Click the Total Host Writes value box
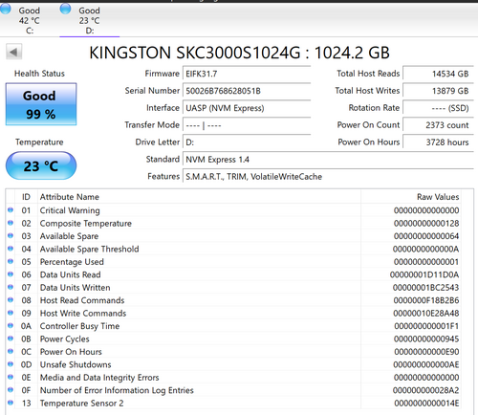This screenshot has height=415, width=478. (x=438, y=91)
